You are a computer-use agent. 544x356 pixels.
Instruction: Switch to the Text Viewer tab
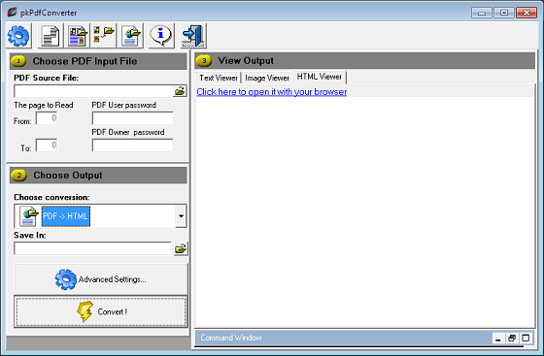coord(219,78)
